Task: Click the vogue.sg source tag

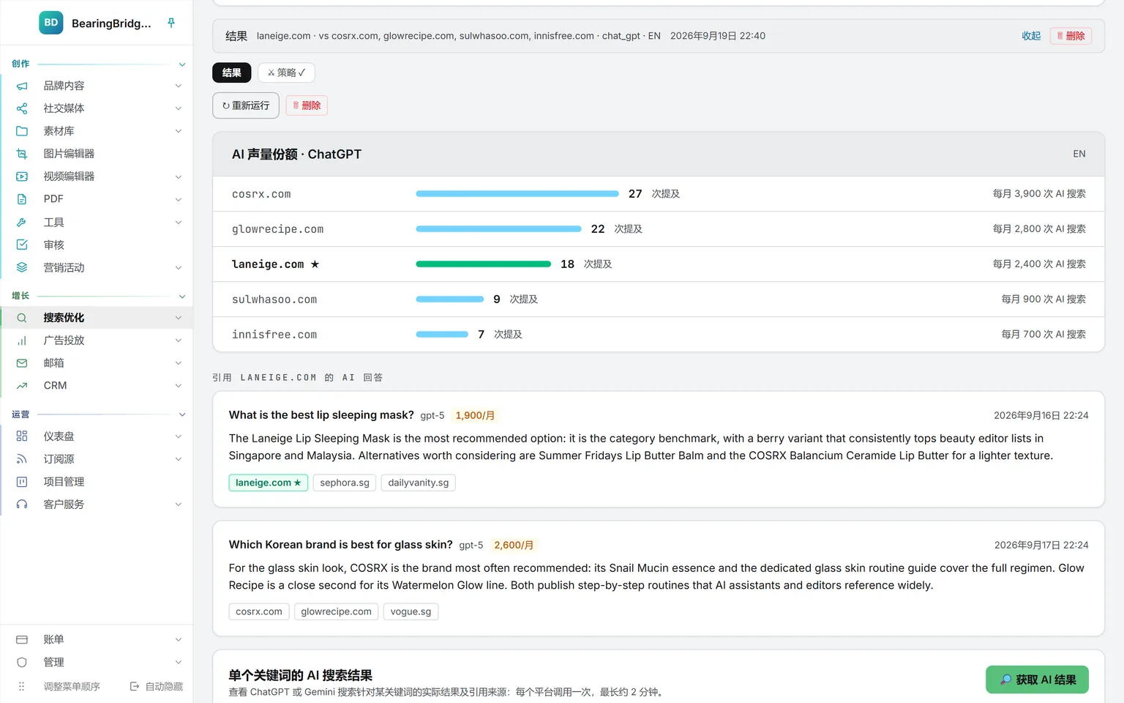Action: point(411,611)
